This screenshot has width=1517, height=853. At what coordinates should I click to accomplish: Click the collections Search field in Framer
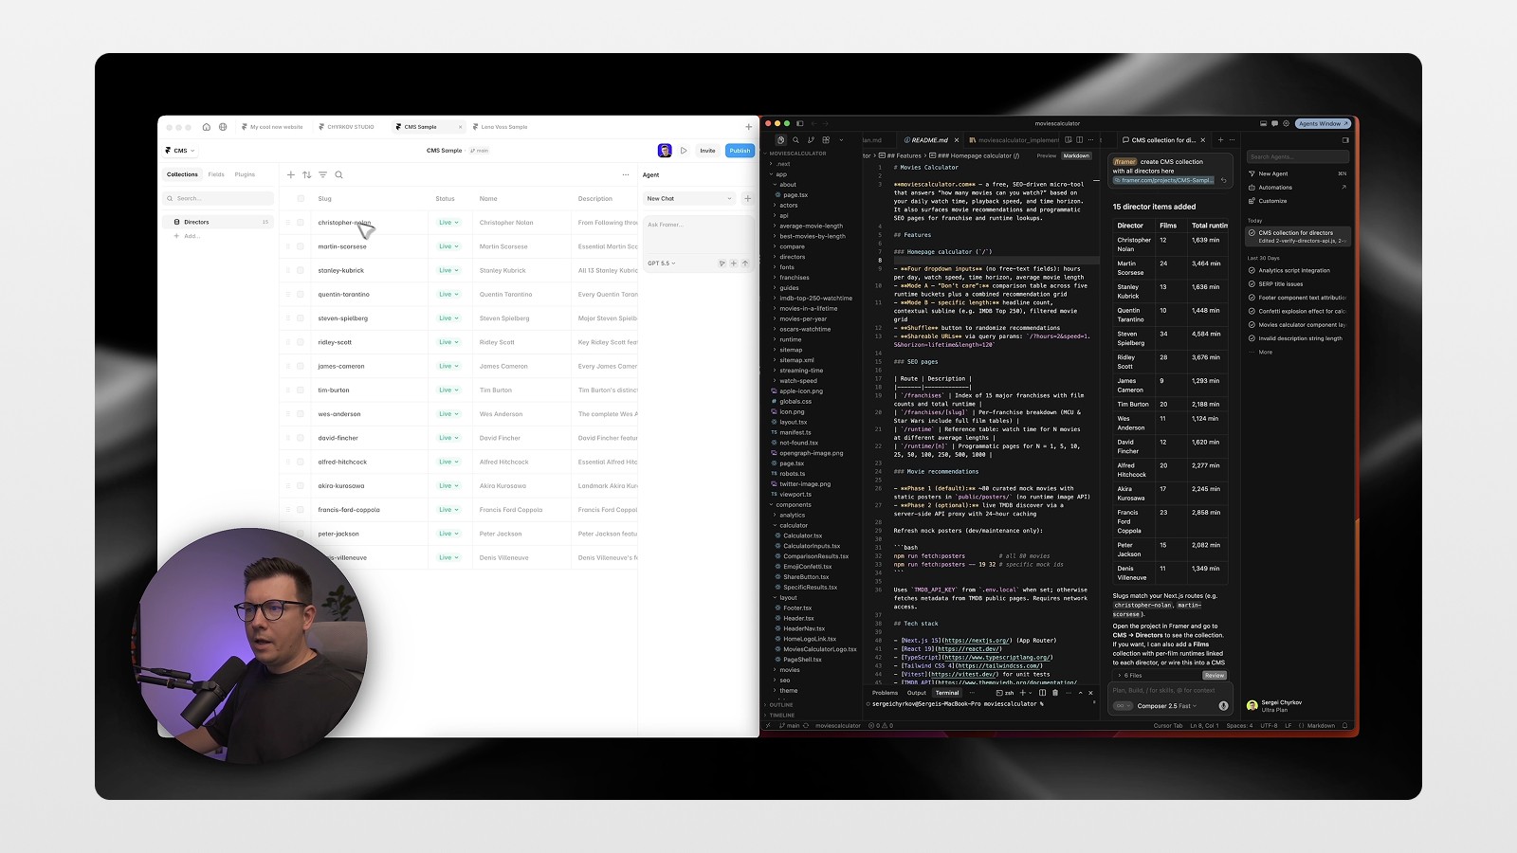click(x=218, y=198)
